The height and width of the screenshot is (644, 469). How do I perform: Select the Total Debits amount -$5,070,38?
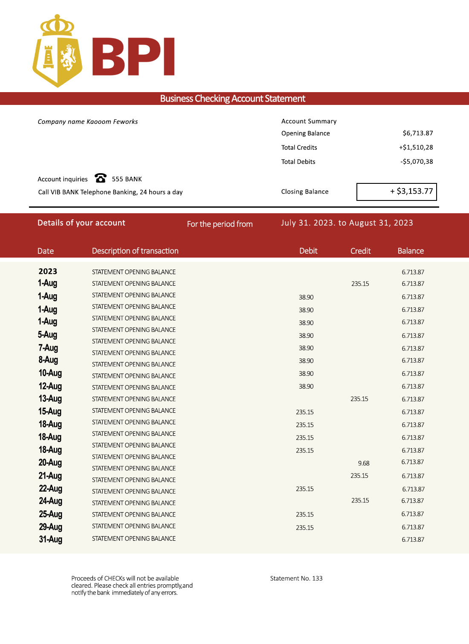pos(417,162)
